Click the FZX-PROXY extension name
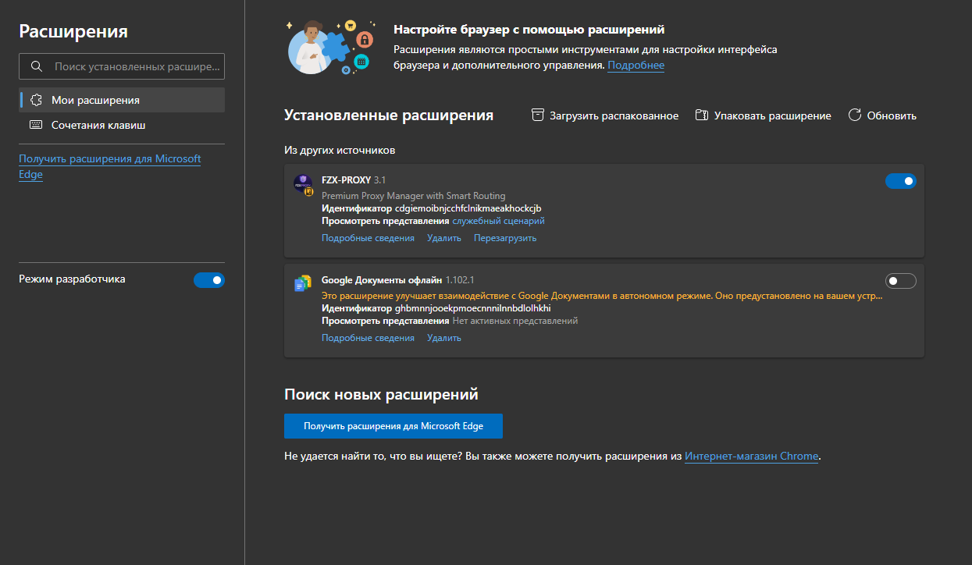This screenshot has width=972, height=565. 346,180
